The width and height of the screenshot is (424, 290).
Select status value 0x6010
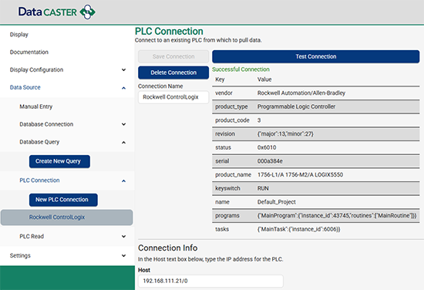267,148
